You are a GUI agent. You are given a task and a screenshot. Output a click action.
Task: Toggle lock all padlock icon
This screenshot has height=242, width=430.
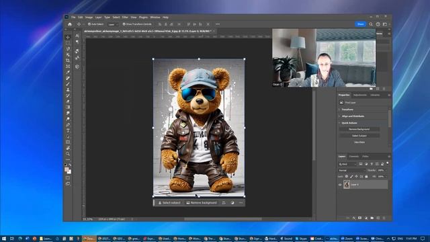click(x=366, y=176)
